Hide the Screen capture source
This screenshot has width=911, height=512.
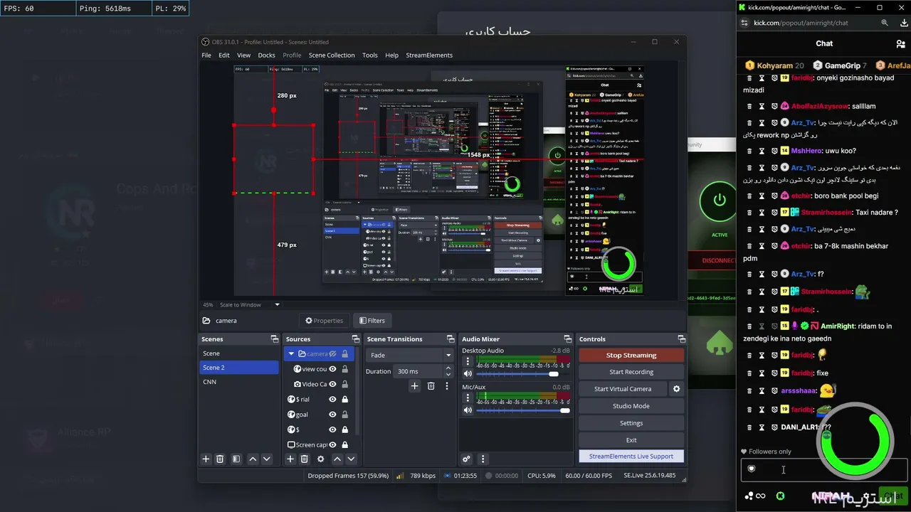tap(332, 444)
